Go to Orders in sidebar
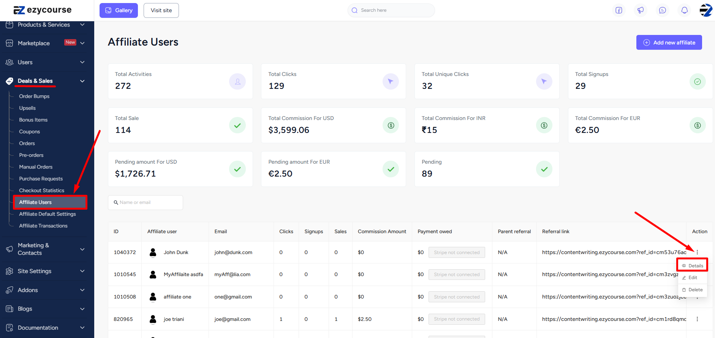Viewport: 715px width, 338px height. point(27,144)
